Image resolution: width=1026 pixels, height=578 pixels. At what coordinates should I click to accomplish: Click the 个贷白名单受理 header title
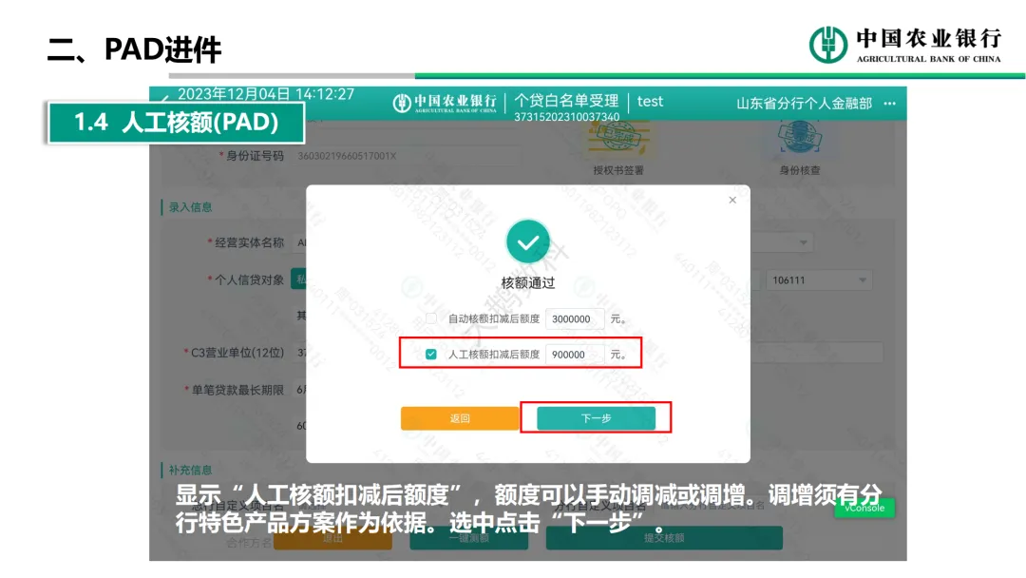[x=566, y=101]
